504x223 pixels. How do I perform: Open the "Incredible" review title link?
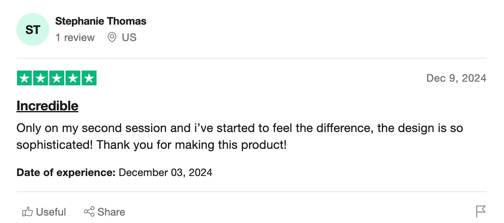(47, 106)
